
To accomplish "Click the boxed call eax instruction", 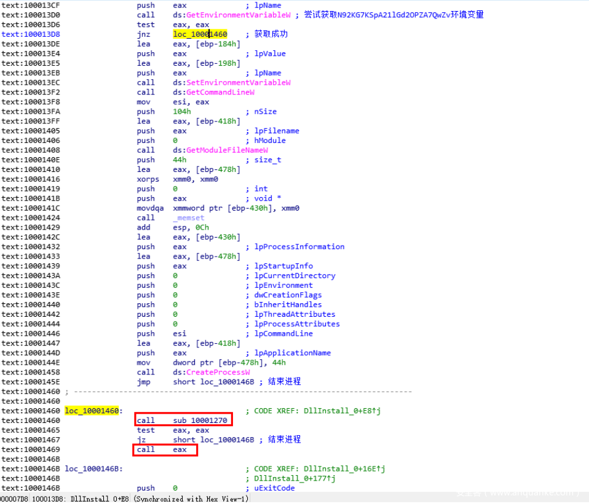I will coord(165,449).
